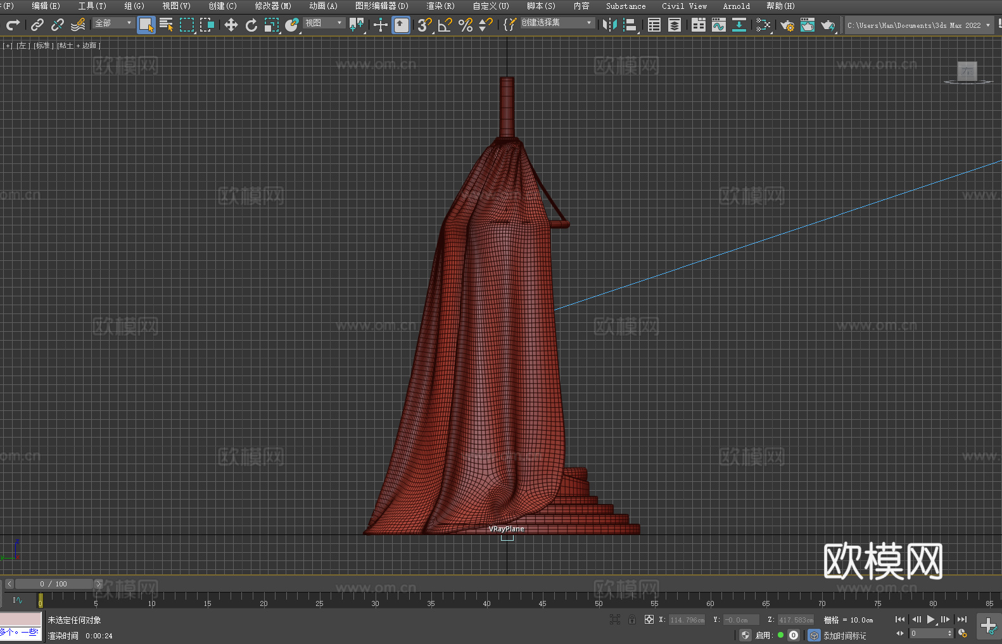1002x644 pixels.
Task: Click the Bind to Space Warp icon
Action: click(x=78, y=25)
